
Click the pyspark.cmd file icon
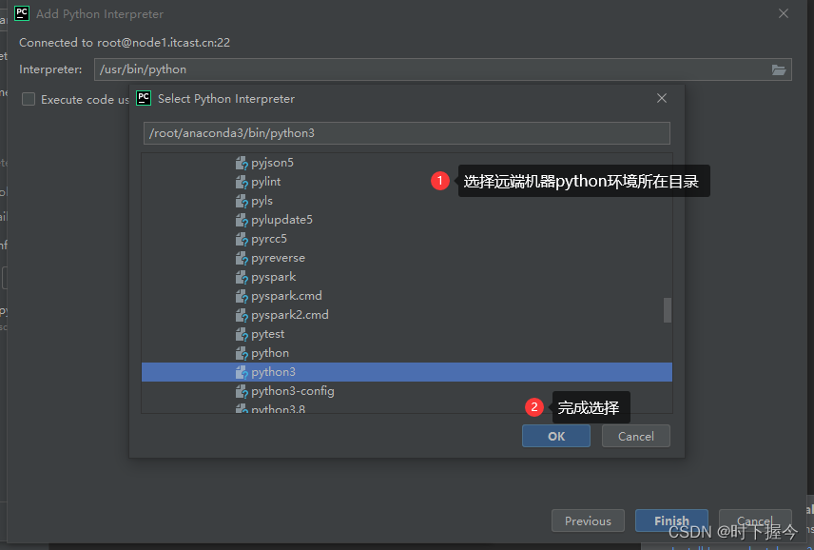point(242,297)
